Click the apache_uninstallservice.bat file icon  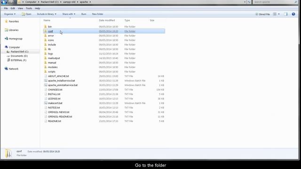pyautogui.click(x=46, y=85)
